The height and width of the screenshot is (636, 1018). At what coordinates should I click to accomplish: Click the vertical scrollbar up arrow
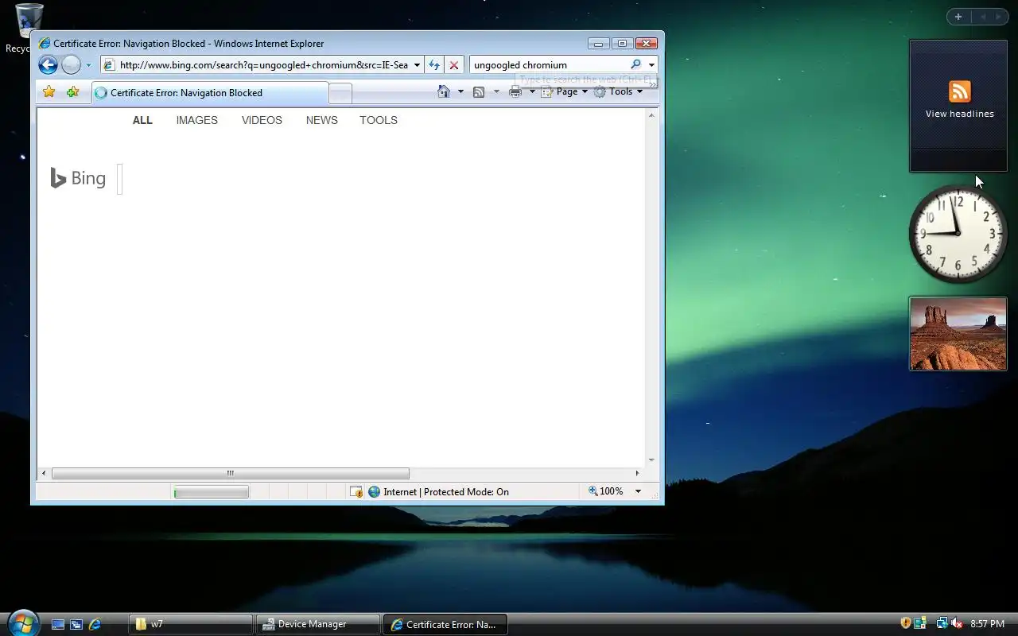tap(651, 115)
